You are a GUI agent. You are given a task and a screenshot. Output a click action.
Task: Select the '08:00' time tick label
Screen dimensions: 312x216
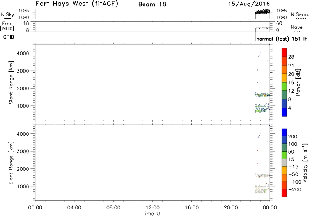(x=113, y=208)
